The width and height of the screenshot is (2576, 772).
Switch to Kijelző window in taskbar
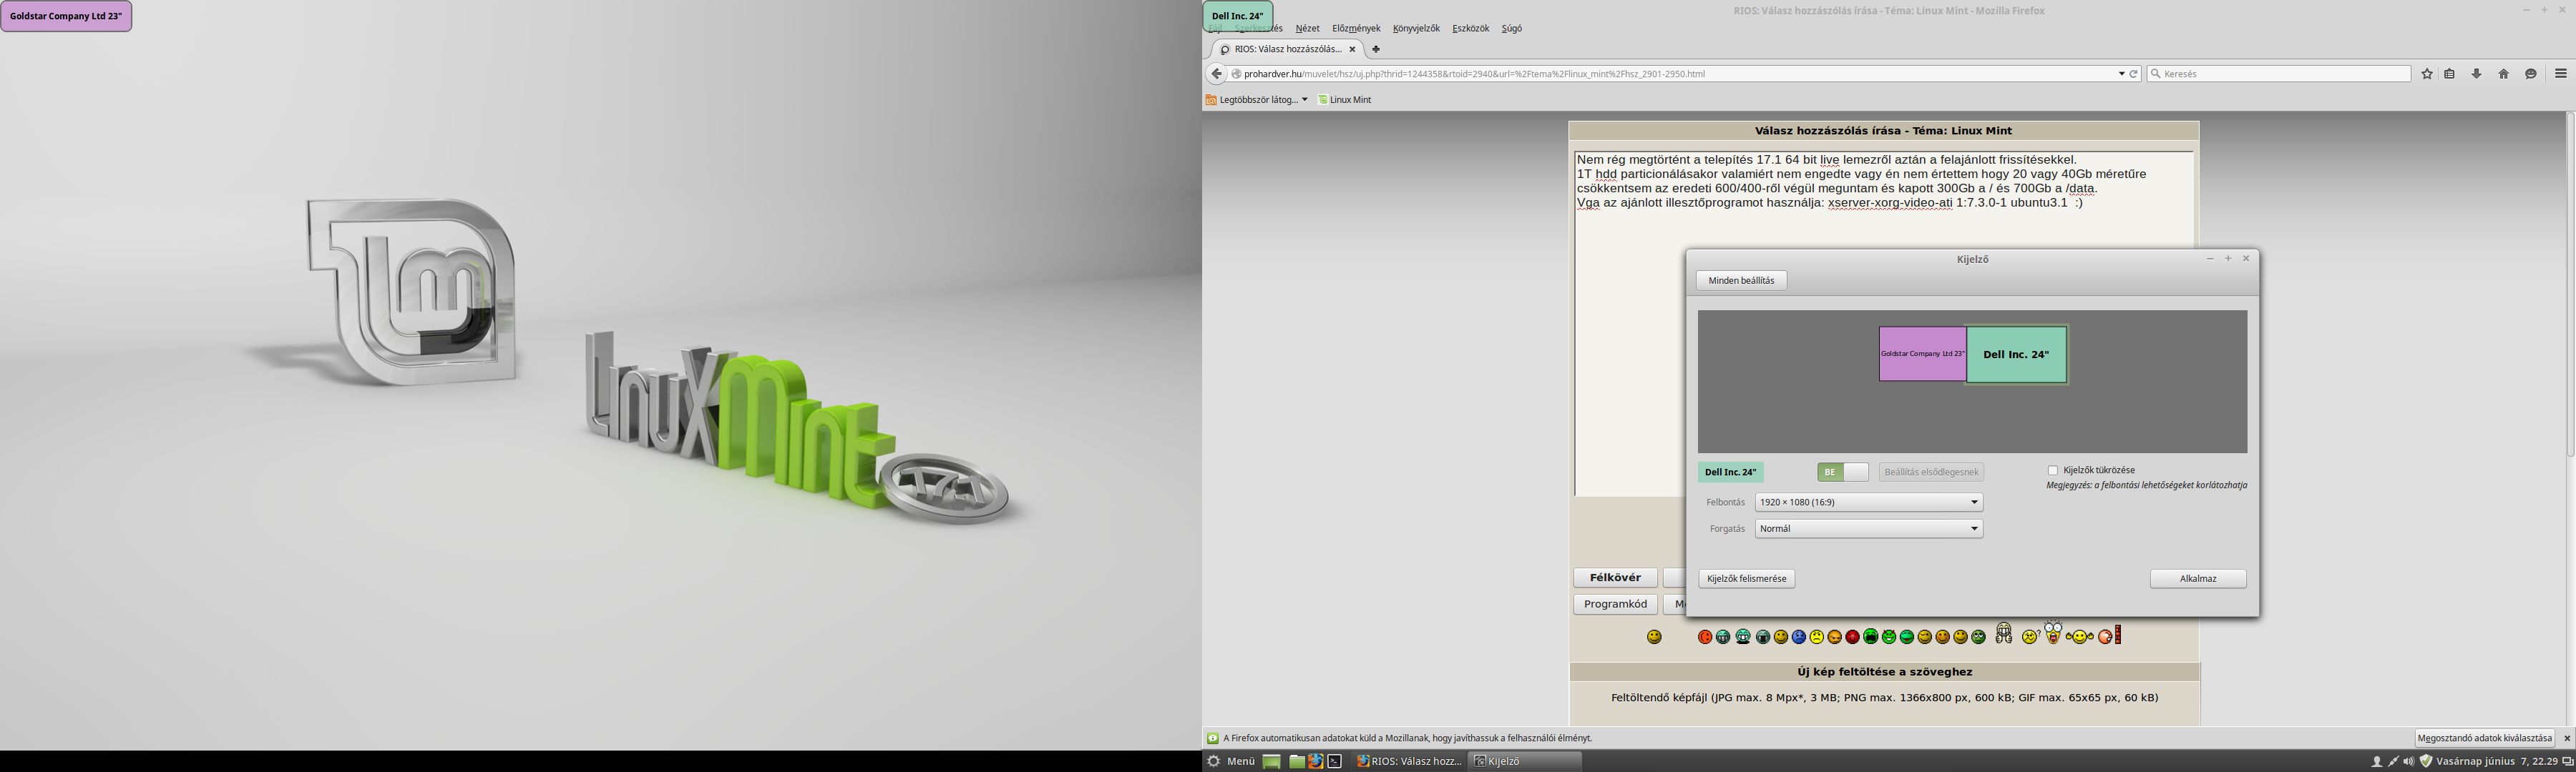point(1524,761)
